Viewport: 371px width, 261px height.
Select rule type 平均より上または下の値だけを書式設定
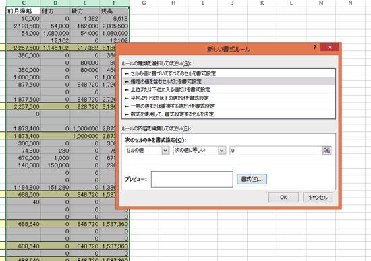tap(229, 98)
